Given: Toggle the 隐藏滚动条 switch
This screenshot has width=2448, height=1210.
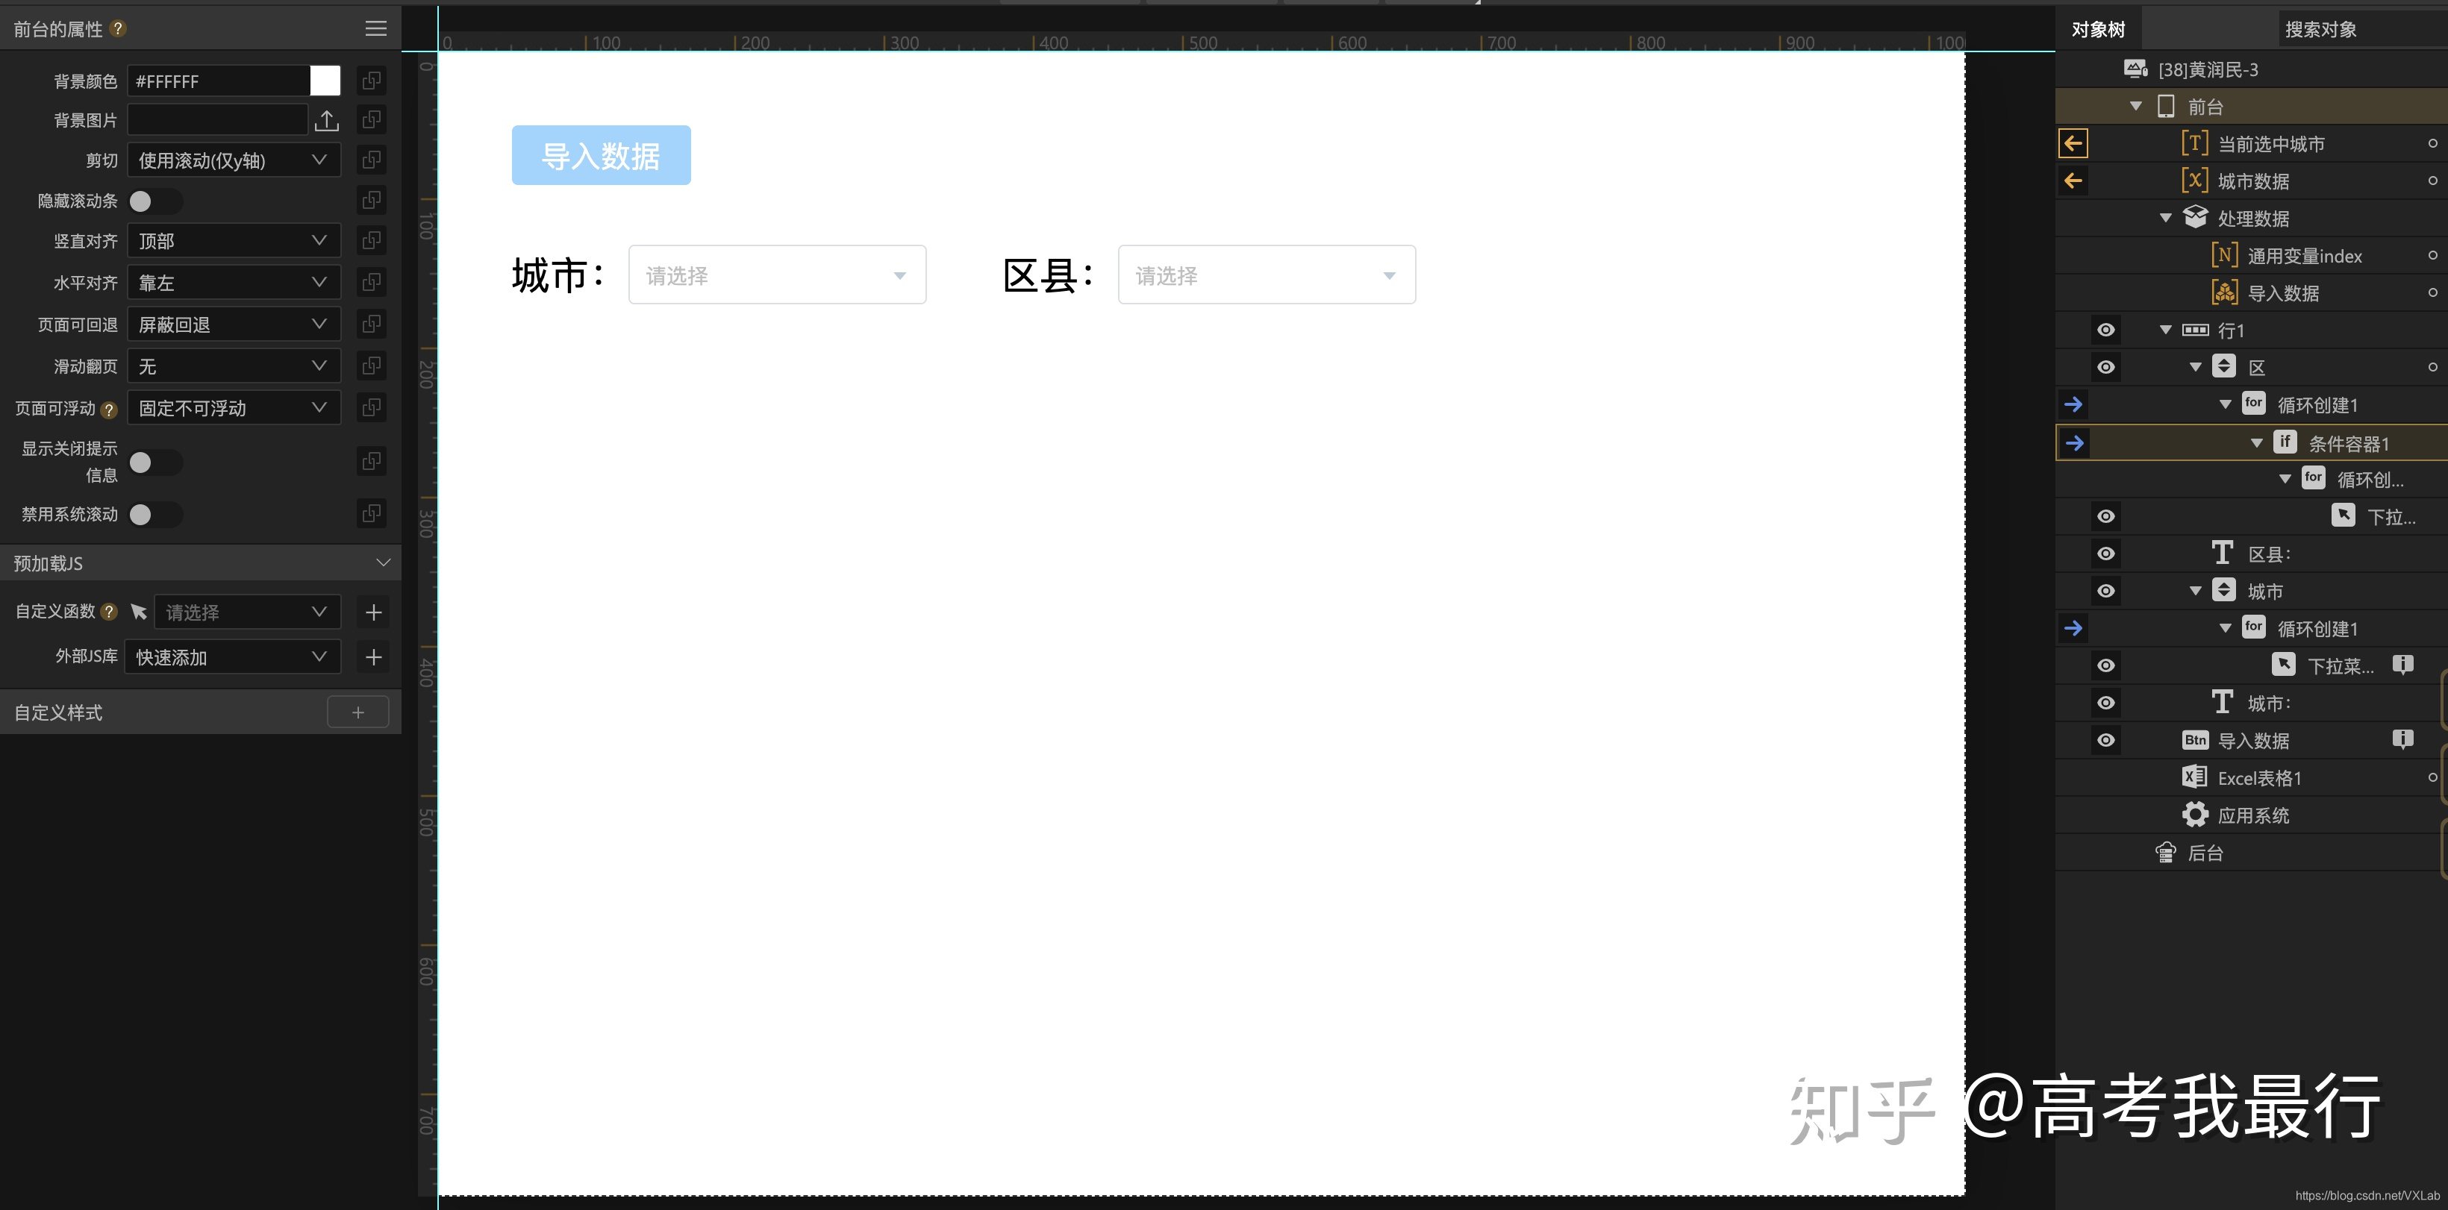Looking at the screenshot, I should pyautogui.click(x=154, y=201).
